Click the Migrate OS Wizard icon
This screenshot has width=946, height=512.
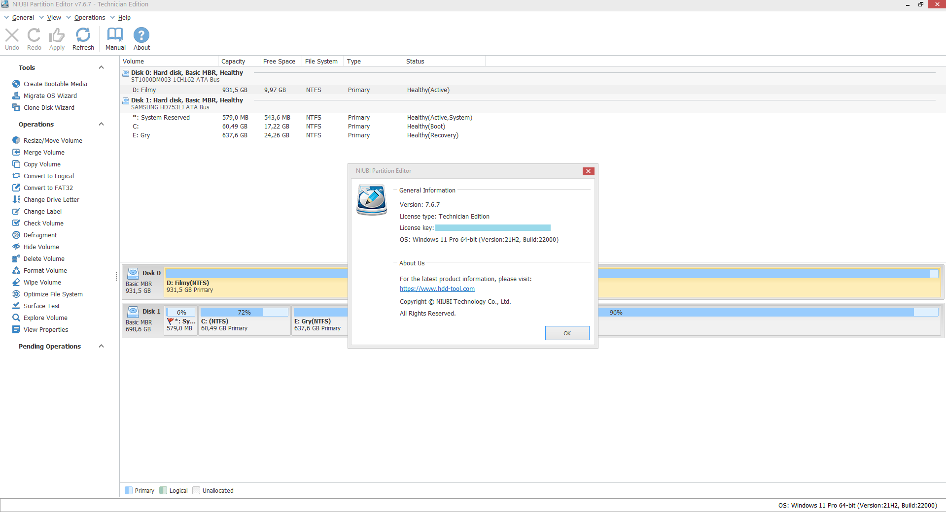click(16, 96)
